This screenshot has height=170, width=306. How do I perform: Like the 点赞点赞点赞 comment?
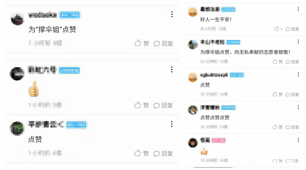pyautogui.click(x=278, y=127)
